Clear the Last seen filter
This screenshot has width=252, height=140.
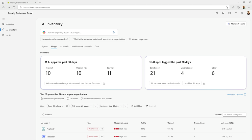click(126, 106)
